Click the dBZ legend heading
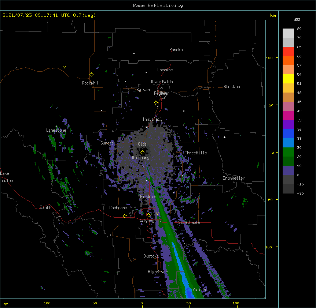This screenshot has height=308, width=316. [297, 19]
